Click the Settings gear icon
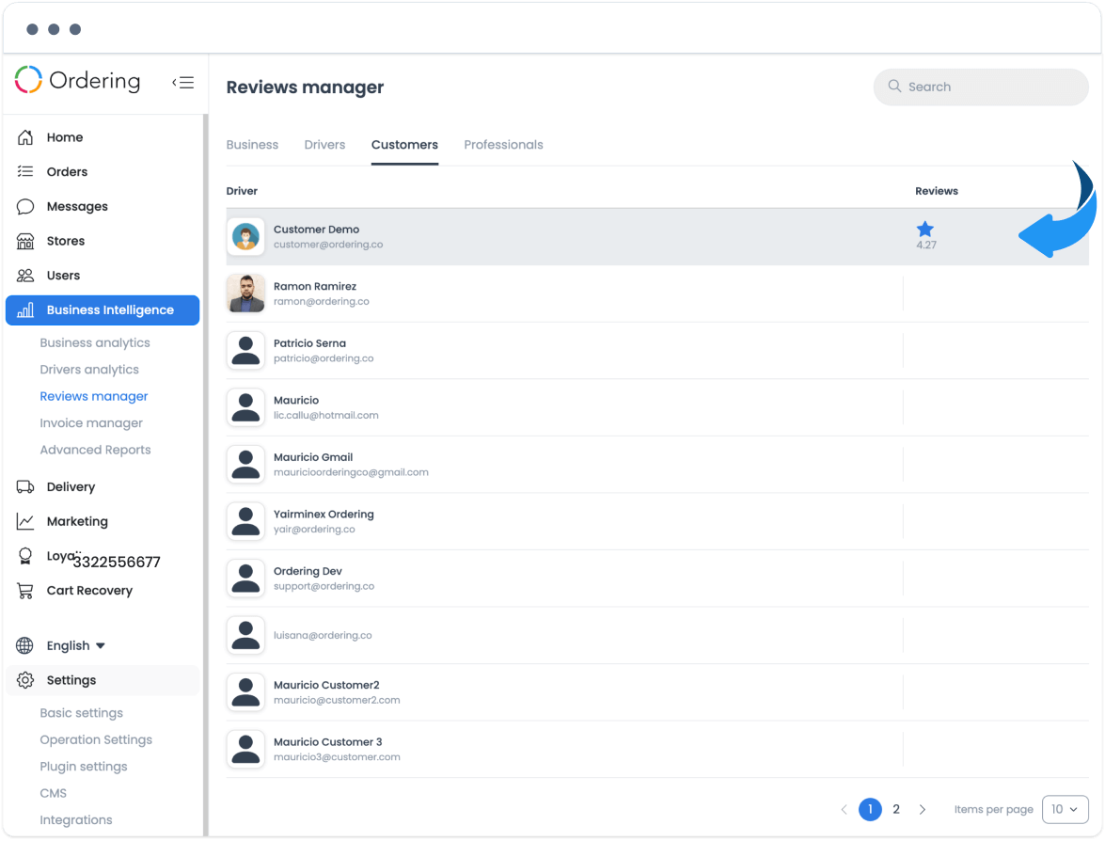 point(25,680)
